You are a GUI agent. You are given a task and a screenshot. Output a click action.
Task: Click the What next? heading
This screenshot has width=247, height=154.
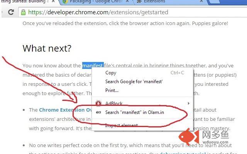point(47,48)
